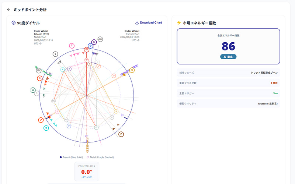This screenshot has width=295, height=184.
Task: Click the back arrow beside ミッドポイント分析
Action: click(x=8, y=10)
